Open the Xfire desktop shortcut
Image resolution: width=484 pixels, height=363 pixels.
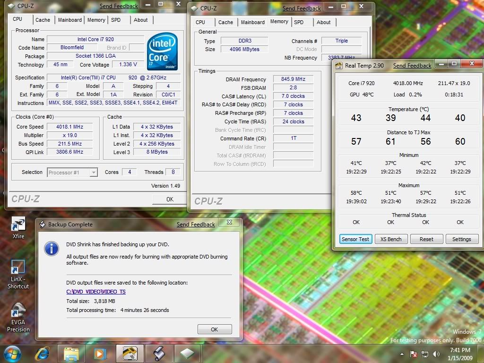(x=18, y=228)
